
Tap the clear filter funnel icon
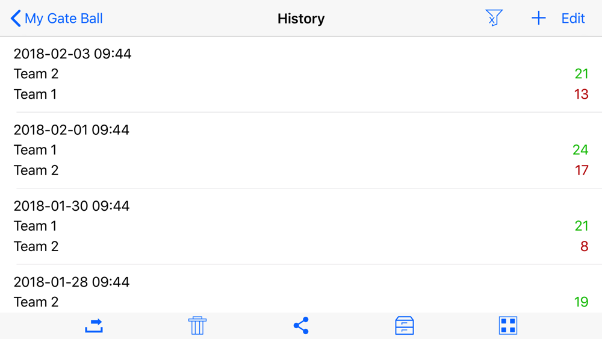(x=494, y=17)
